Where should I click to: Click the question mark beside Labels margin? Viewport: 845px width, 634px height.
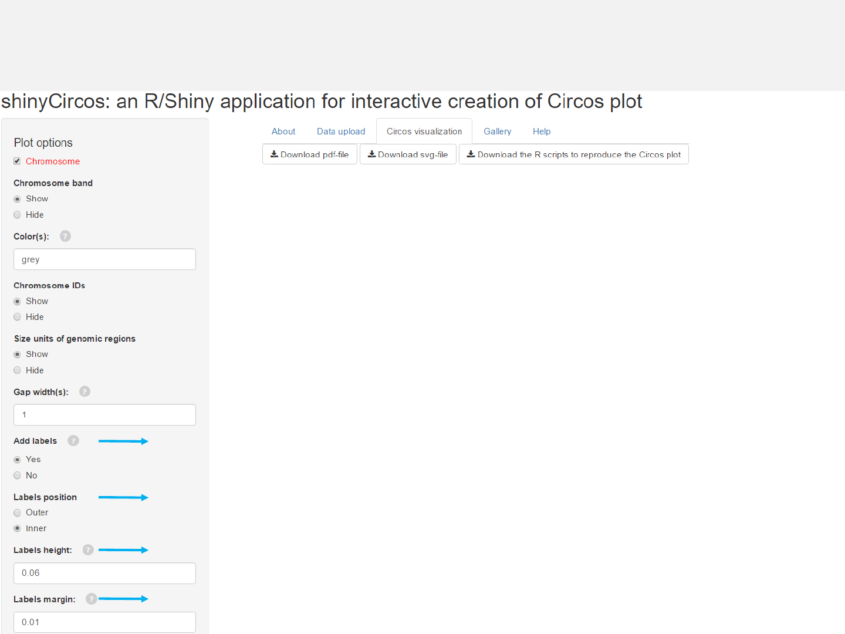[x=91, y=599]
